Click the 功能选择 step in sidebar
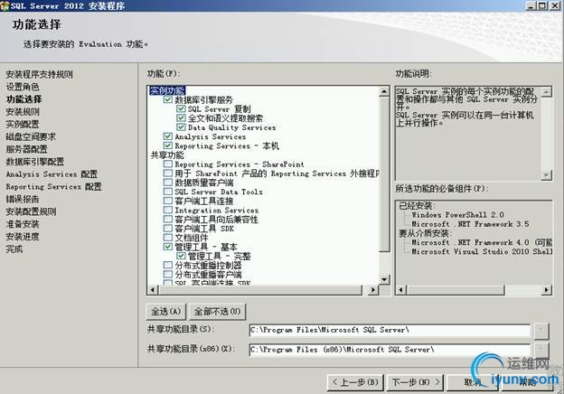564x394 pixels. (x=23, y=99)
